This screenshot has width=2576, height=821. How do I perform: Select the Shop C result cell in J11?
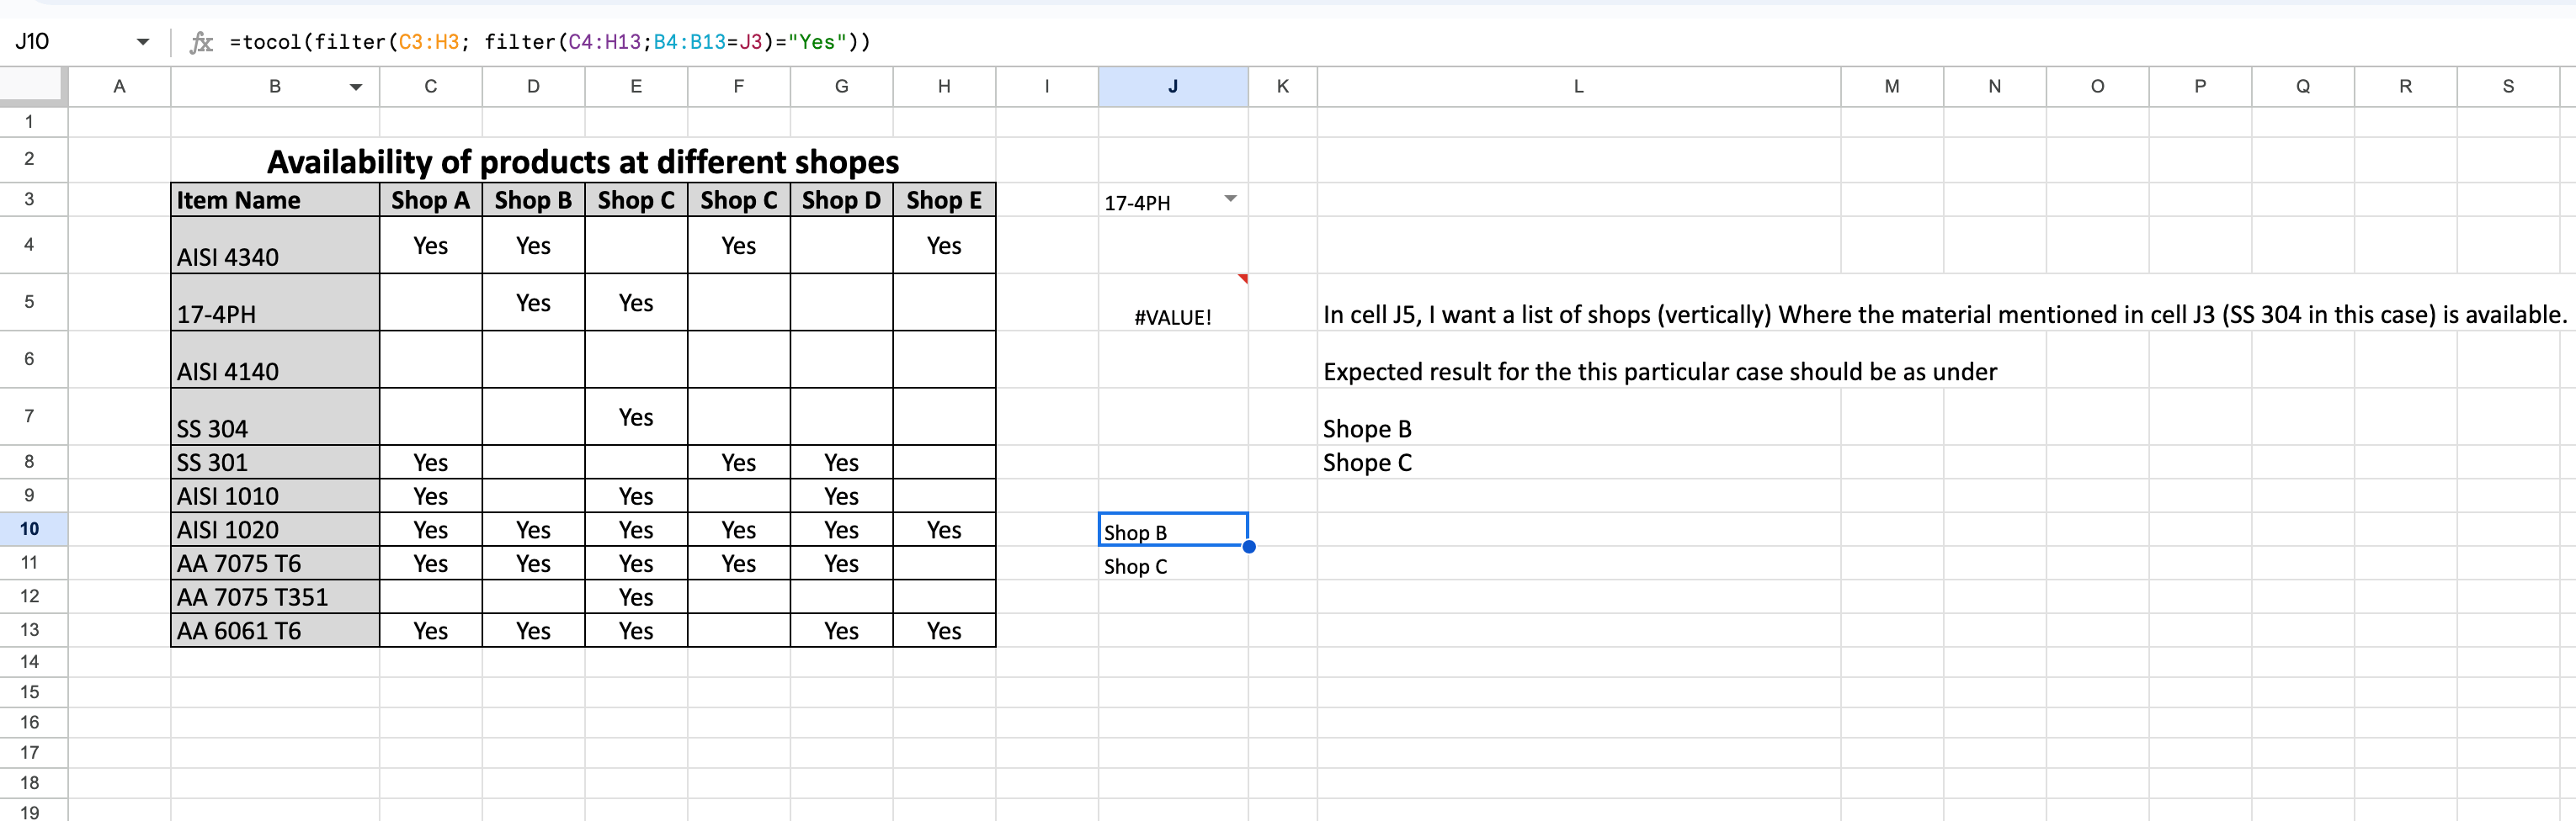pyautogui.click(x=1173, y=564)
